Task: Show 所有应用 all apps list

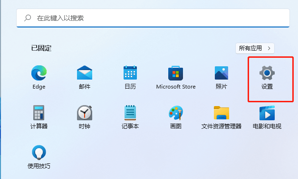Action: 255,48
